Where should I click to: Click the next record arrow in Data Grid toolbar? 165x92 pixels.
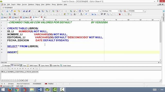18,68
